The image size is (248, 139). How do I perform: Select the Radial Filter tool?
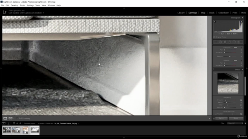coord(234,42)
